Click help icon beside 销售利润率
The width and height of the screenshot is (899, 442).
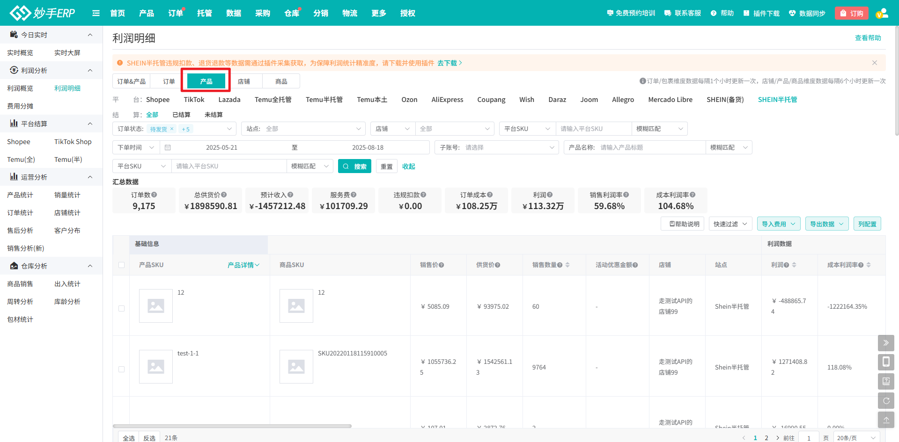[x=626, y=195]
